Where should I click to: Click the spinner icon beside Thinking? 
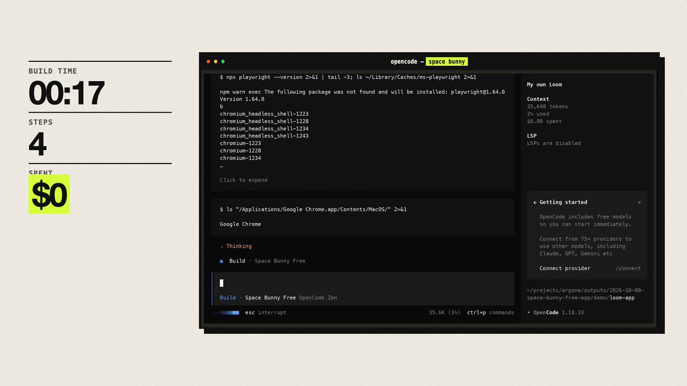[222, 246]
